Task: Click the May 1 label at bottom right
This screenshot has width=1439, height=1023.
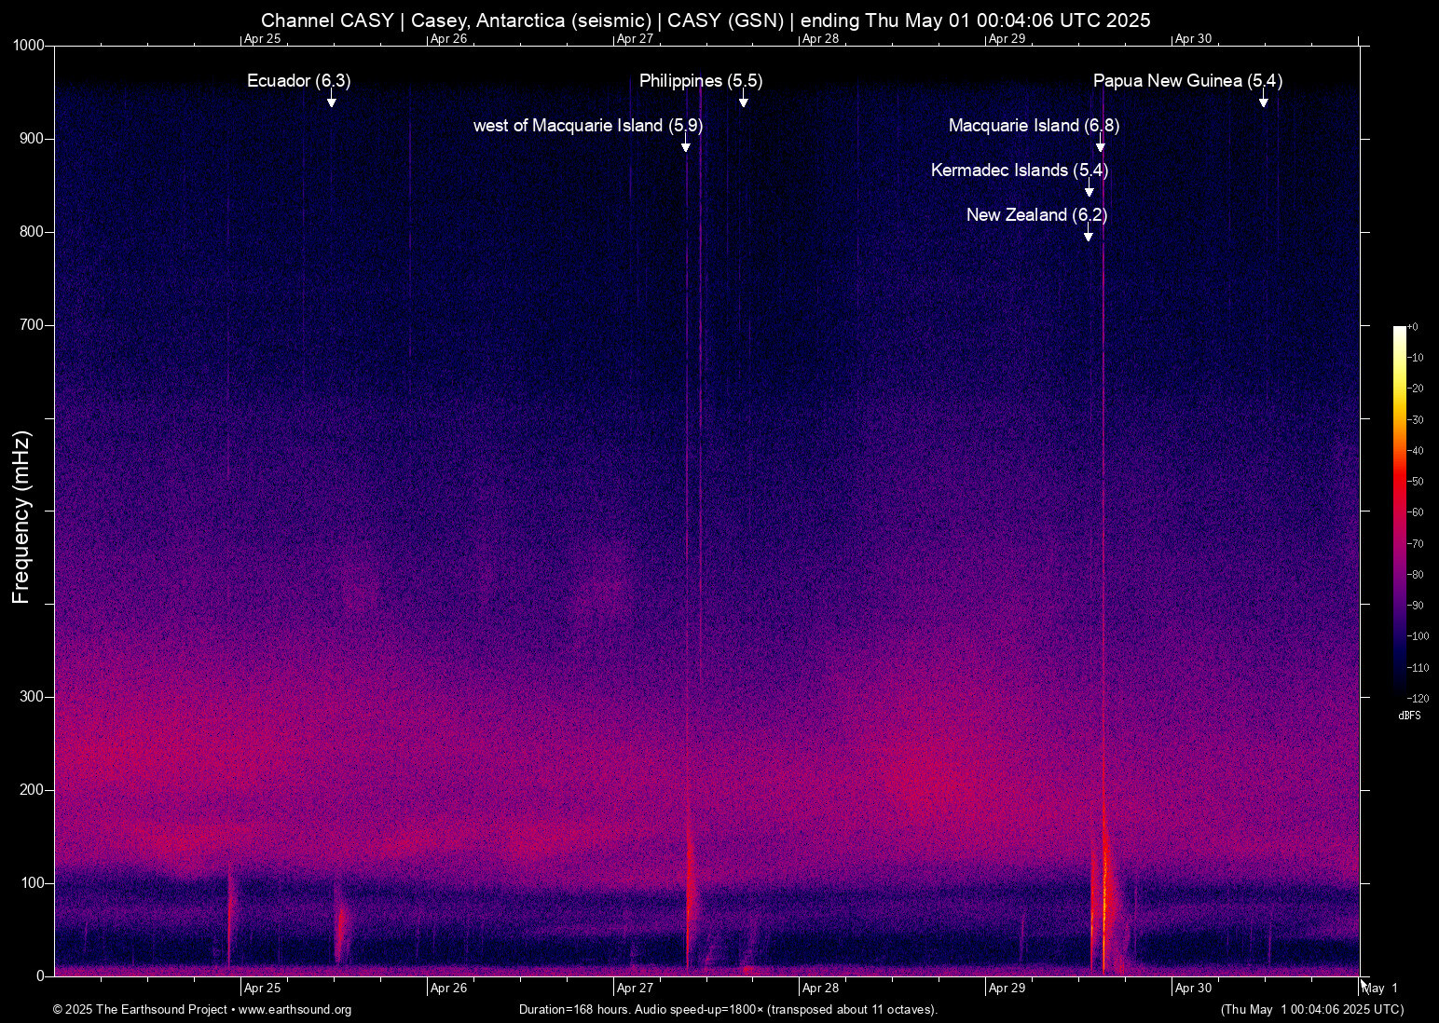Action: click(1381, 988)
